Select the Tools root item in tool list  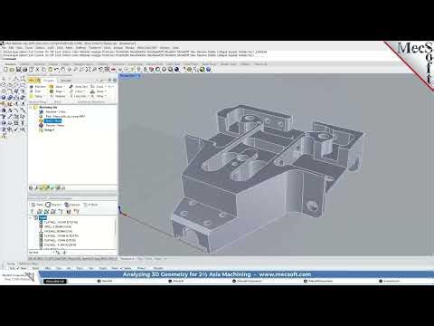point(43,217)
